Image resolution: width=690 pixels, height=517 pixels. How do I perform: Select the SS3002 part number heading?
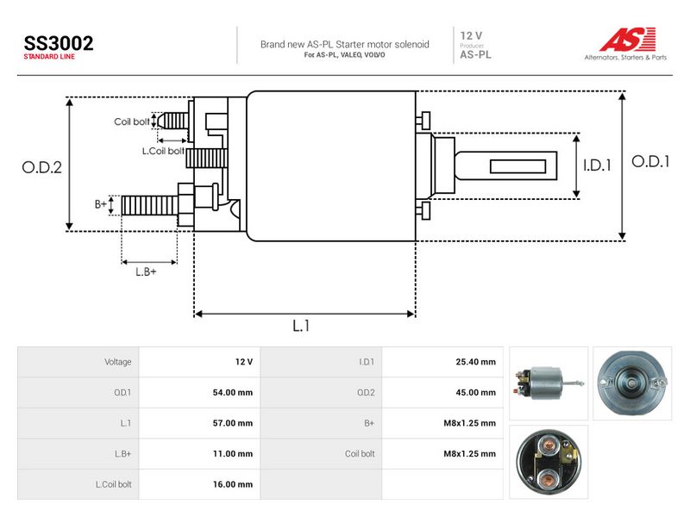59,44
